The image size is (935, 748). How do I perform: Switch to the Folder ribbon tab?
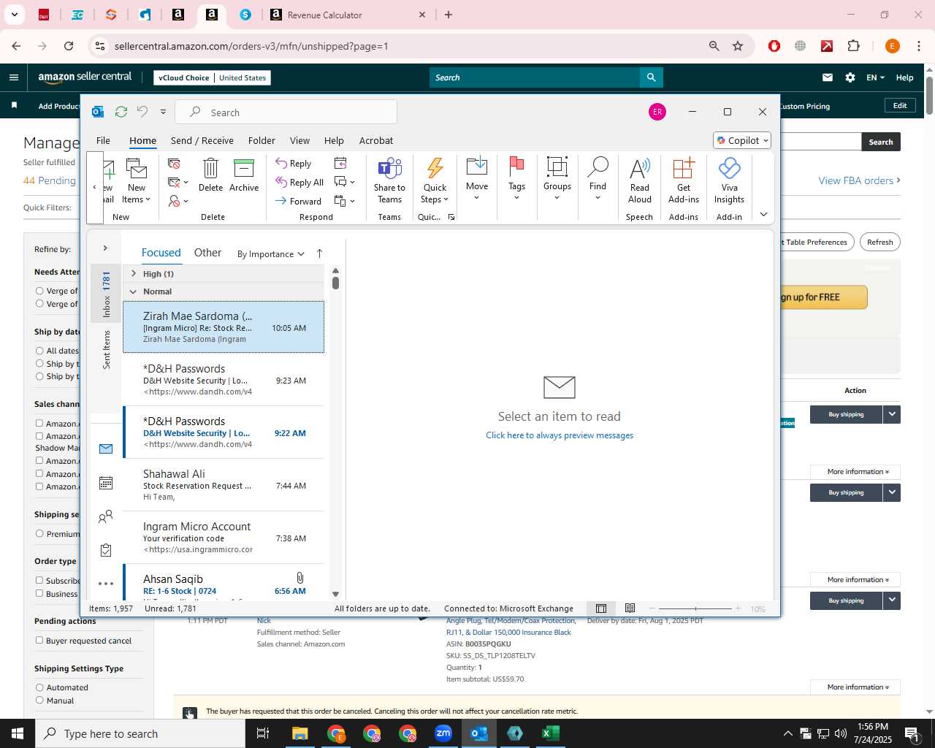pos(262,140)
